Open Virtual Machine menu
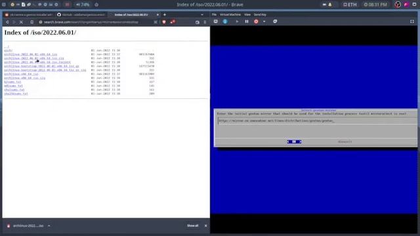Viewport: 420px width, 236px height. [x=230, y=14]
